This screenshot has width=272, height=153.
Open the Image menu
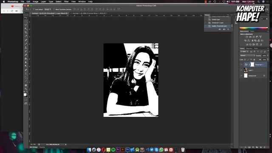pyautogui.click(x=35, y=2)
